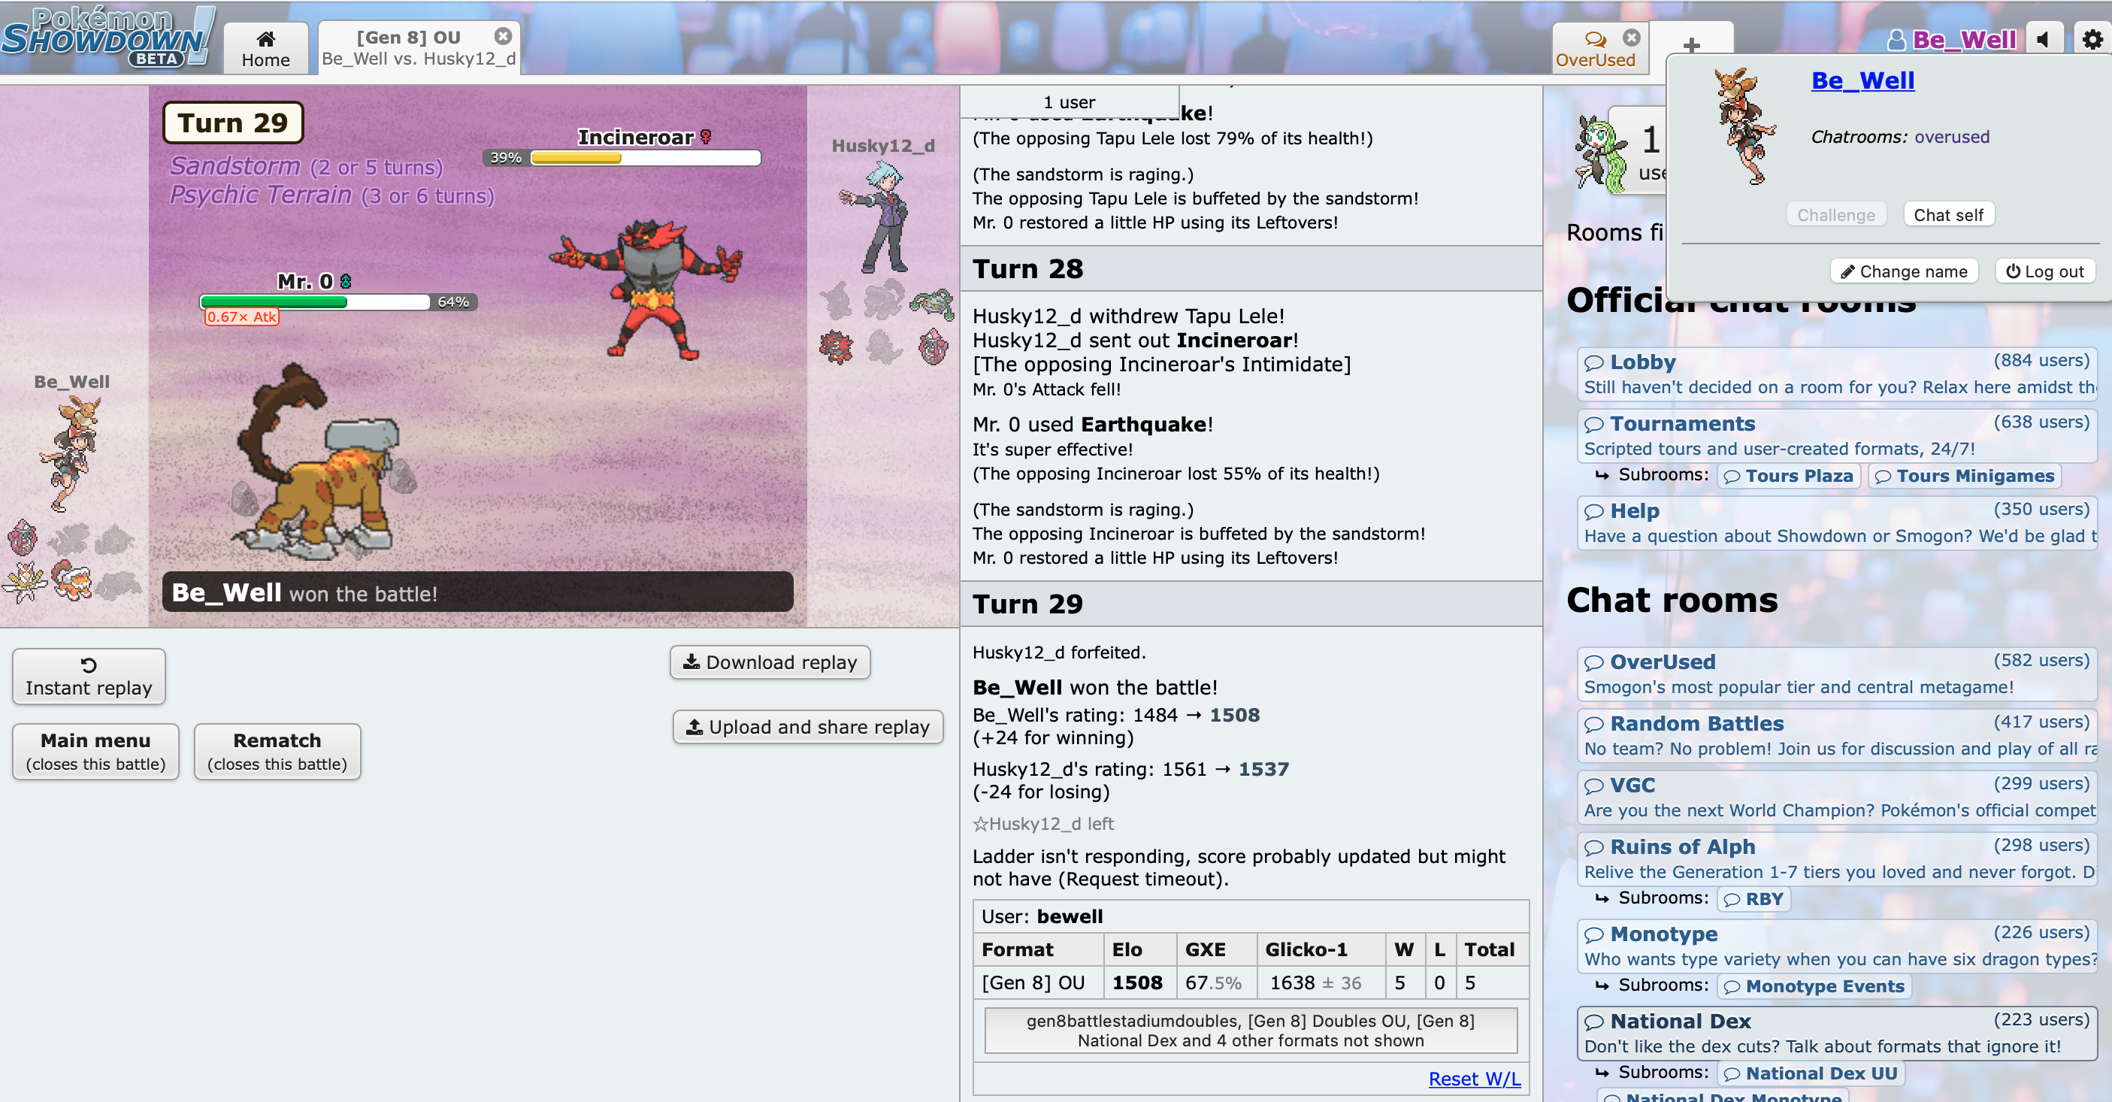Click Rematch button

(277, 751)
